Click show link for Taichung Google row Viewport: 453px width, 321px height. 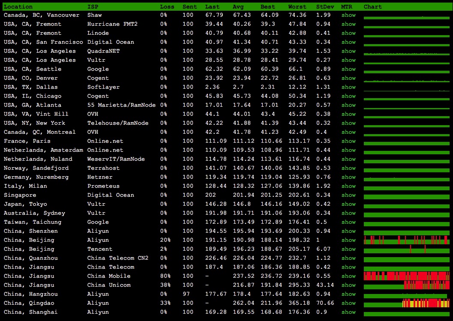point(348,222)
